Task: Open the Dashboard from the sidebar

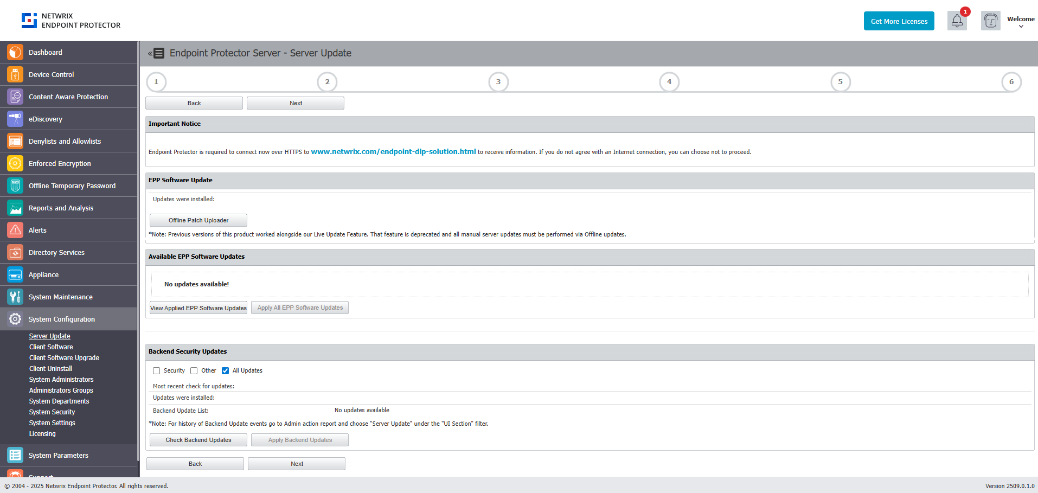Action: point(45,52)
